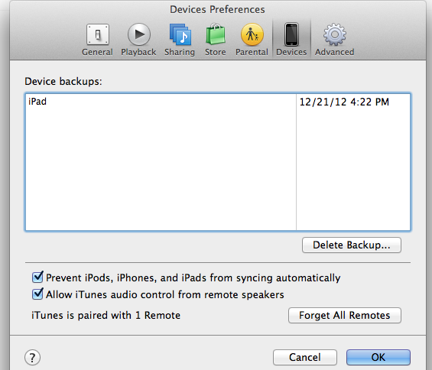Click the Delete Backup... button

tap(351, 245)
